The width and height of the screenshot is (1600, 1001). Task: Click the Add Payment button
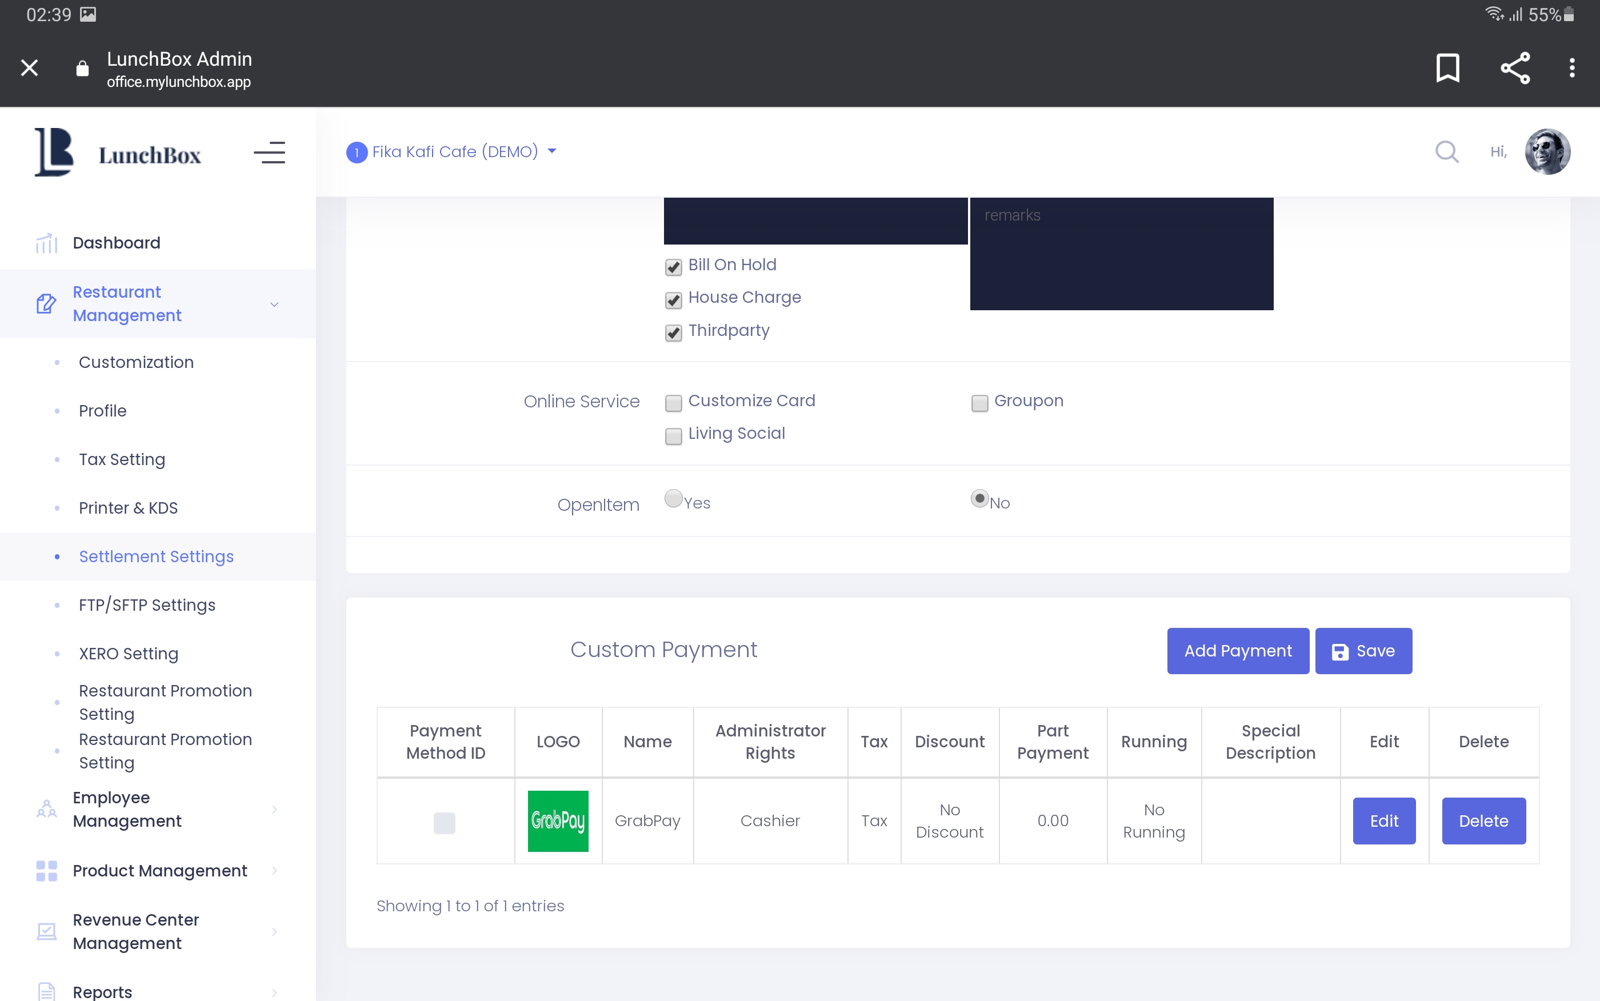1237,651
